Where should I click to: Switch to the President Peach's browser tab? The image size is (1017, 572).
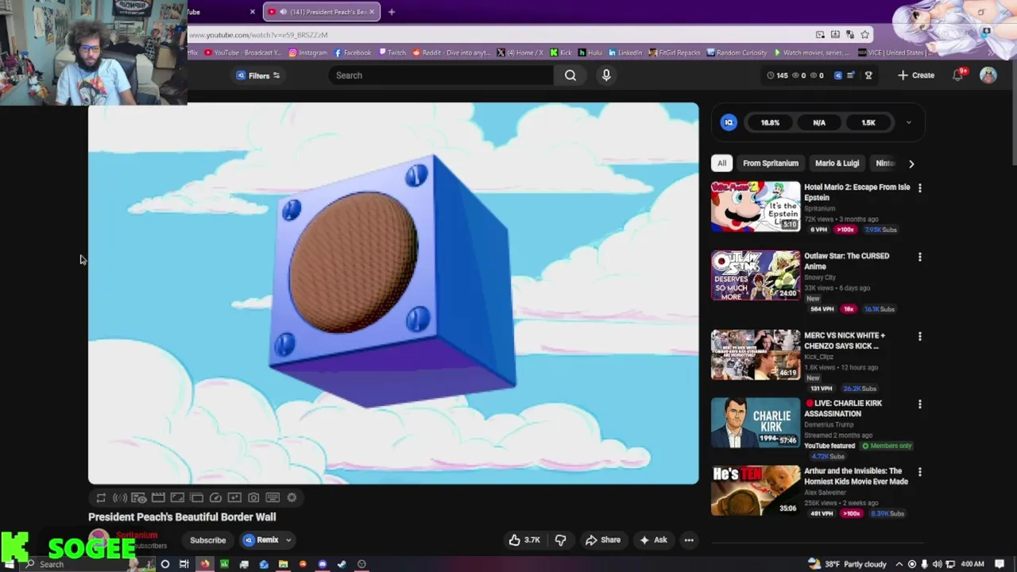[321, 12]
